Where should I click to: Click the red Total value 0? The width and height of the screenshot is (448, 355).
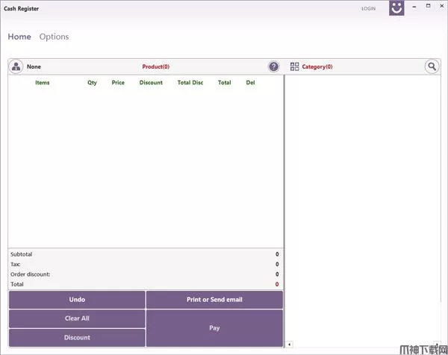click(x=277, y=284)
